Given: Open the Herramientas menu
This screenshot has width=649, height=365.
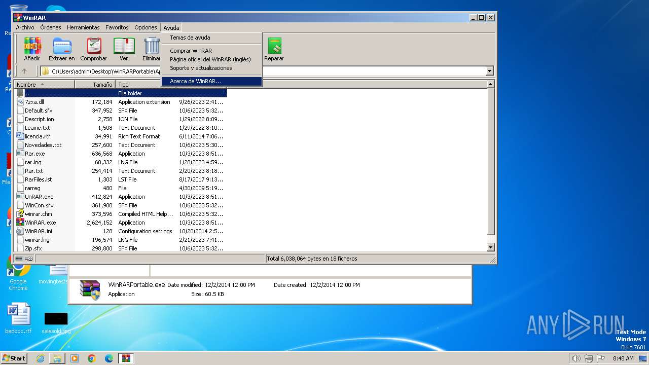Looking at the screenshot, I should [84, 27].
